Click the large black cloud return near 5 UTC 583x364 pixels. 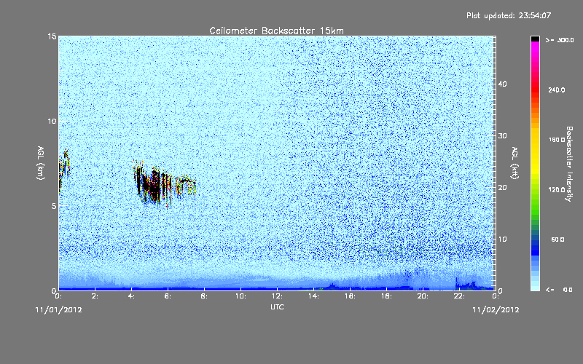pos(152,185)
